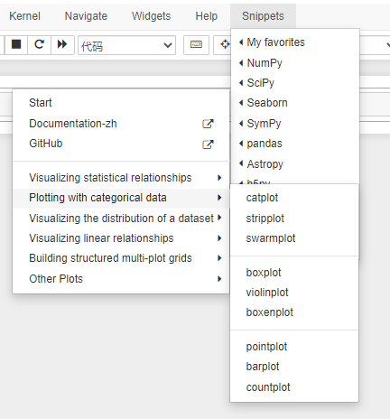The image size is (390, 419).
Task: Click the restart kernel circular arrow icon
Action: coord(39,44)
